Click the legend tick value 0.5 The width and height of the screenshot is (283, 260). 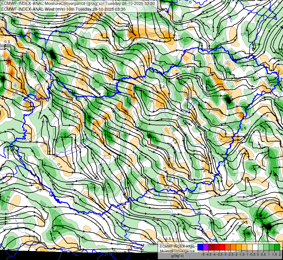coord(264,255)
